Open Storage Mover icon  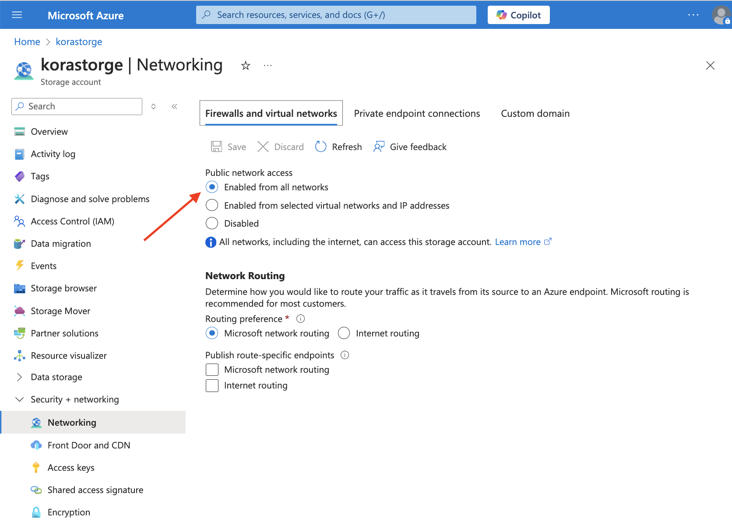(20, 311)
